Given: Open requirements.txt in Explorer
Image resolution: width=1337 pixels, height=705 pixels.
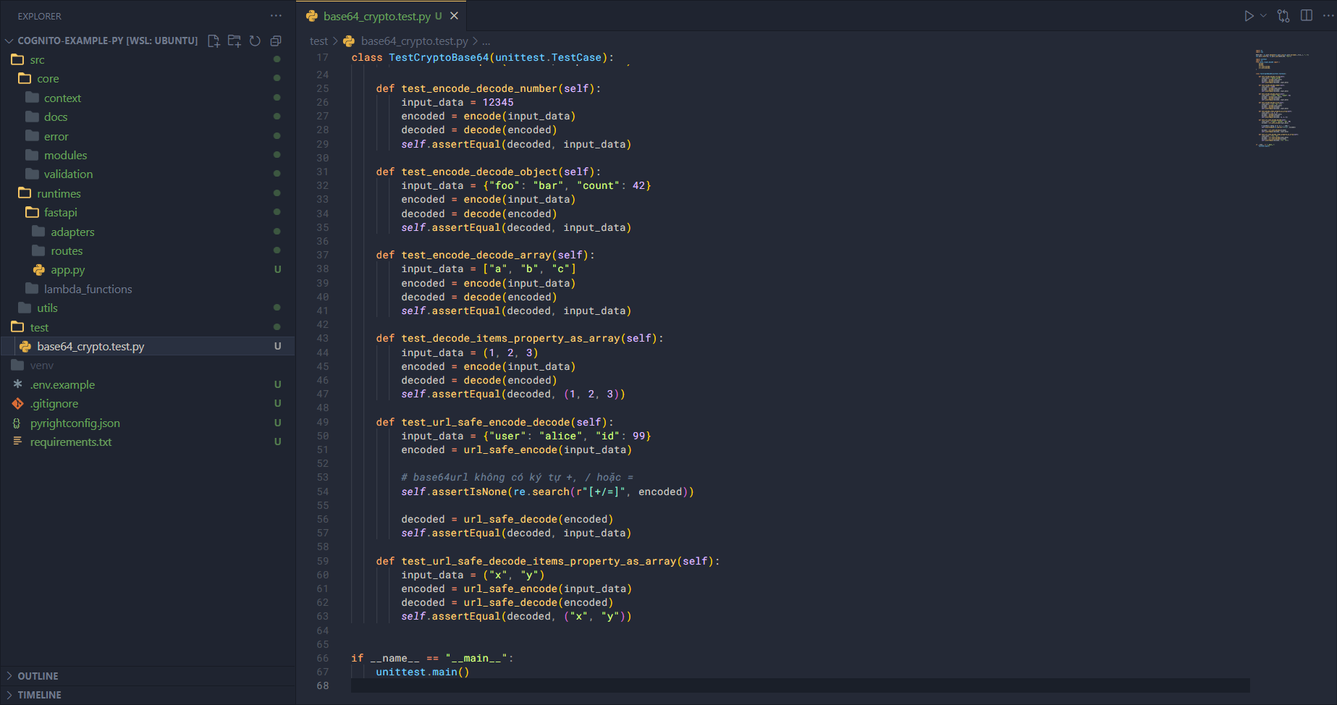Looking at the screenshot, I should tap(71, 442).
